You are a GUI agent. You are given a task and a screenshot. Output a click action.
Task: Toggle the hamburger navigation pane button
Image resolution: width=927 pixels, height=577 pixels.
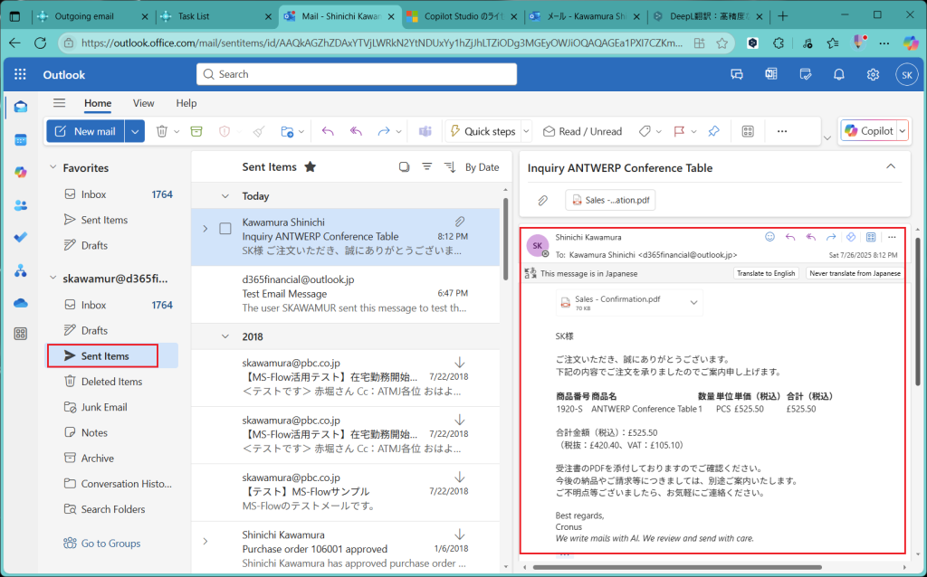(59, 103)
